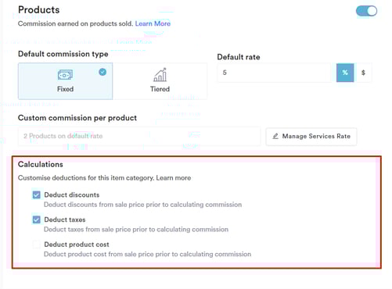Select the percent rate unit

coord(345,73)
